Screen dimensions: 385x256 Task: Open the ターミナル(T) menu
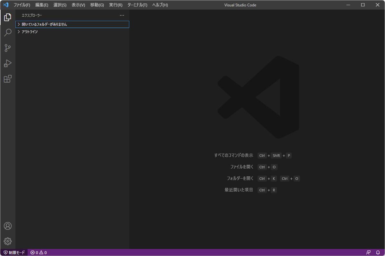137,5
